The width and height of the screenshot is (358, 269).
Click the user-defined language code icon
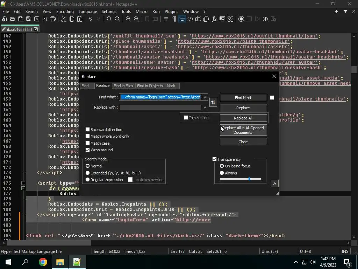pyautogui.click(x=190, y=19)
